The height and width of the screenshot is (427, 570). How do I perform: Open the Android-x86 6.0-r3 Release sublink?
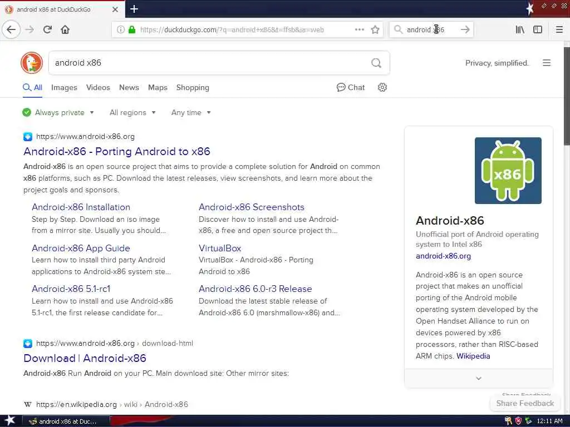[255, 289]
